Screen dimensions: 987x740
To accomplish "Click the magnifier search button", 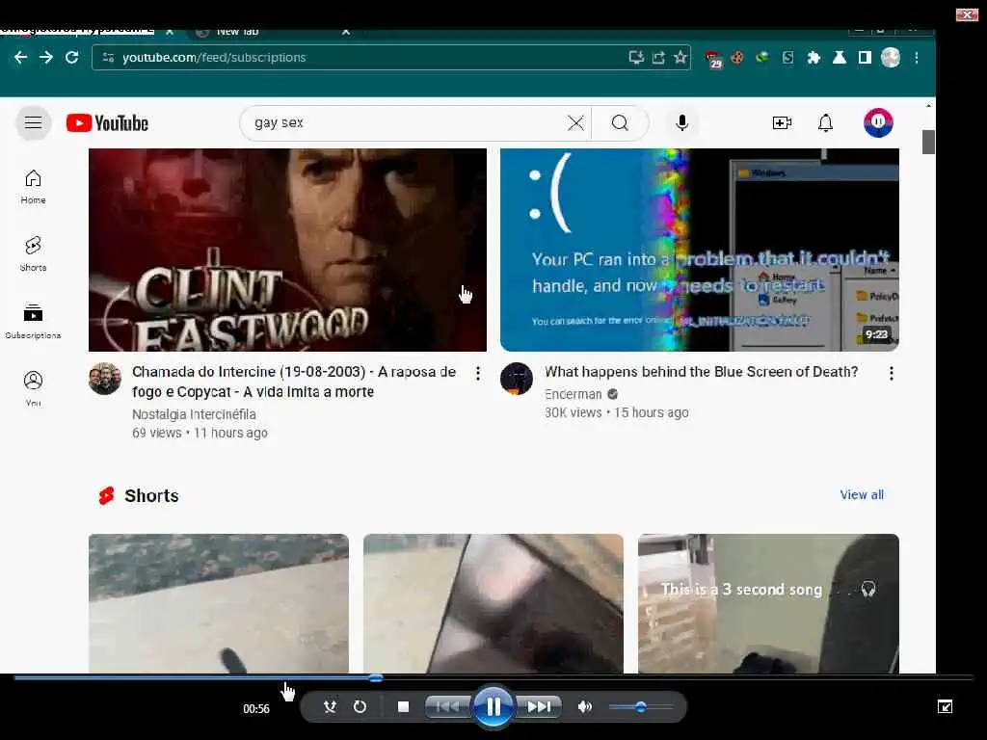I will (620, 122).
